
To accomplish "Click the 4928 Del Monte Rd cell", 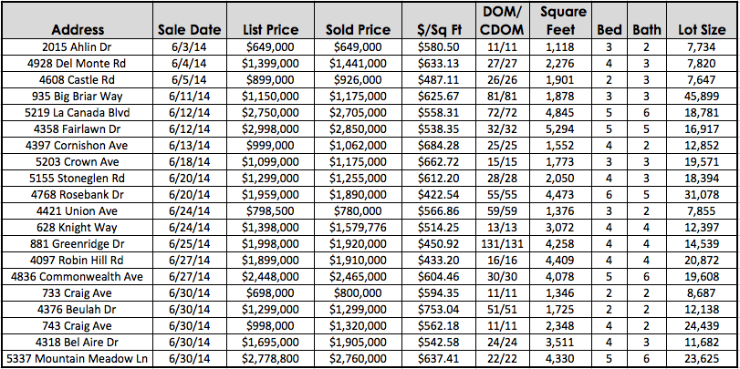I will [x=78, y=64].
